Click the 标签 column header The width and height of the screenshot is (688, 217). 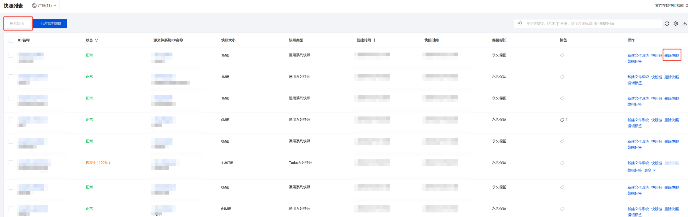coord(563,40)
